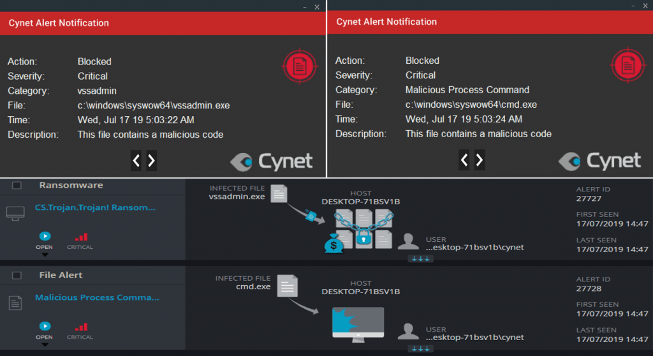The width and height of the screenshot is (653, 356).
Task: Select user ...esktop-71bsv1b\cynet in File Alert row
Action: (x=474, y=337)
